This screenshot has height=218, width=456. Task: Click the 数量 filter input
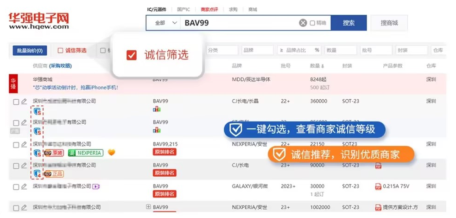click(x=341, y=51)
